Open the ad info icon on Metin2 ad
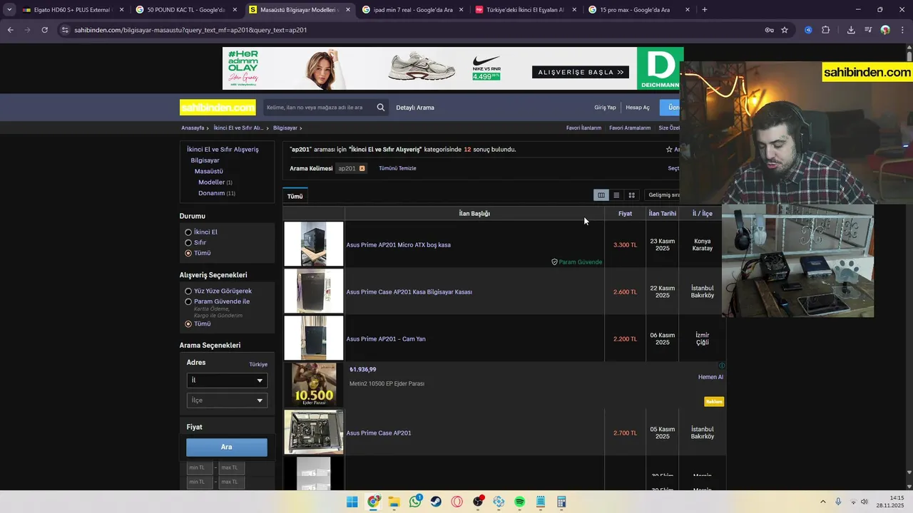This screenshot has height=513, width=913. [722, 366]
